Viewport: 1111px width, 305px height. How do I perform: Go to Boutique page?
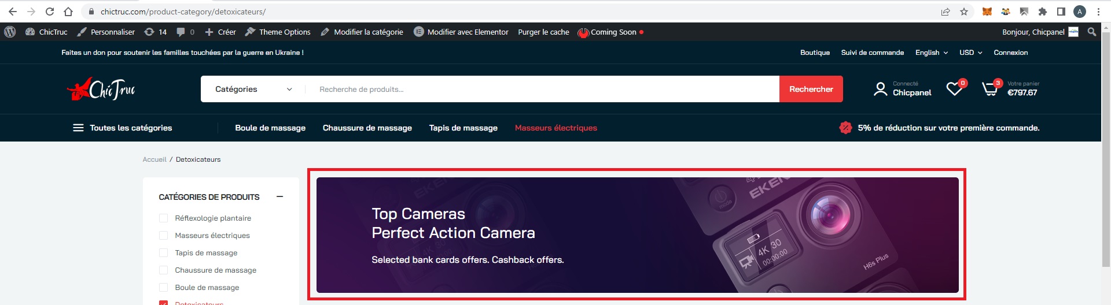(x=815, y=53)
